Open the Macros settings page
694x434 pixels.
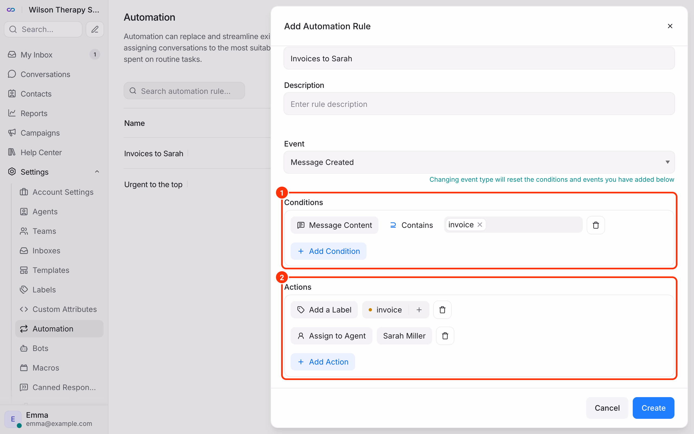59,367
